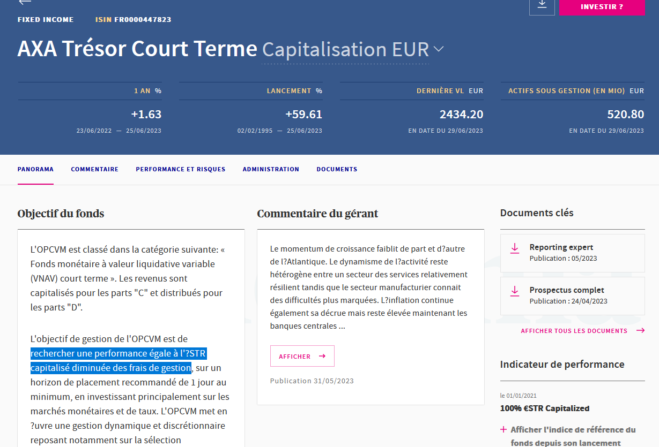Go back using the top-left arrow
659x447 pixels.
(x=25, y=2)
